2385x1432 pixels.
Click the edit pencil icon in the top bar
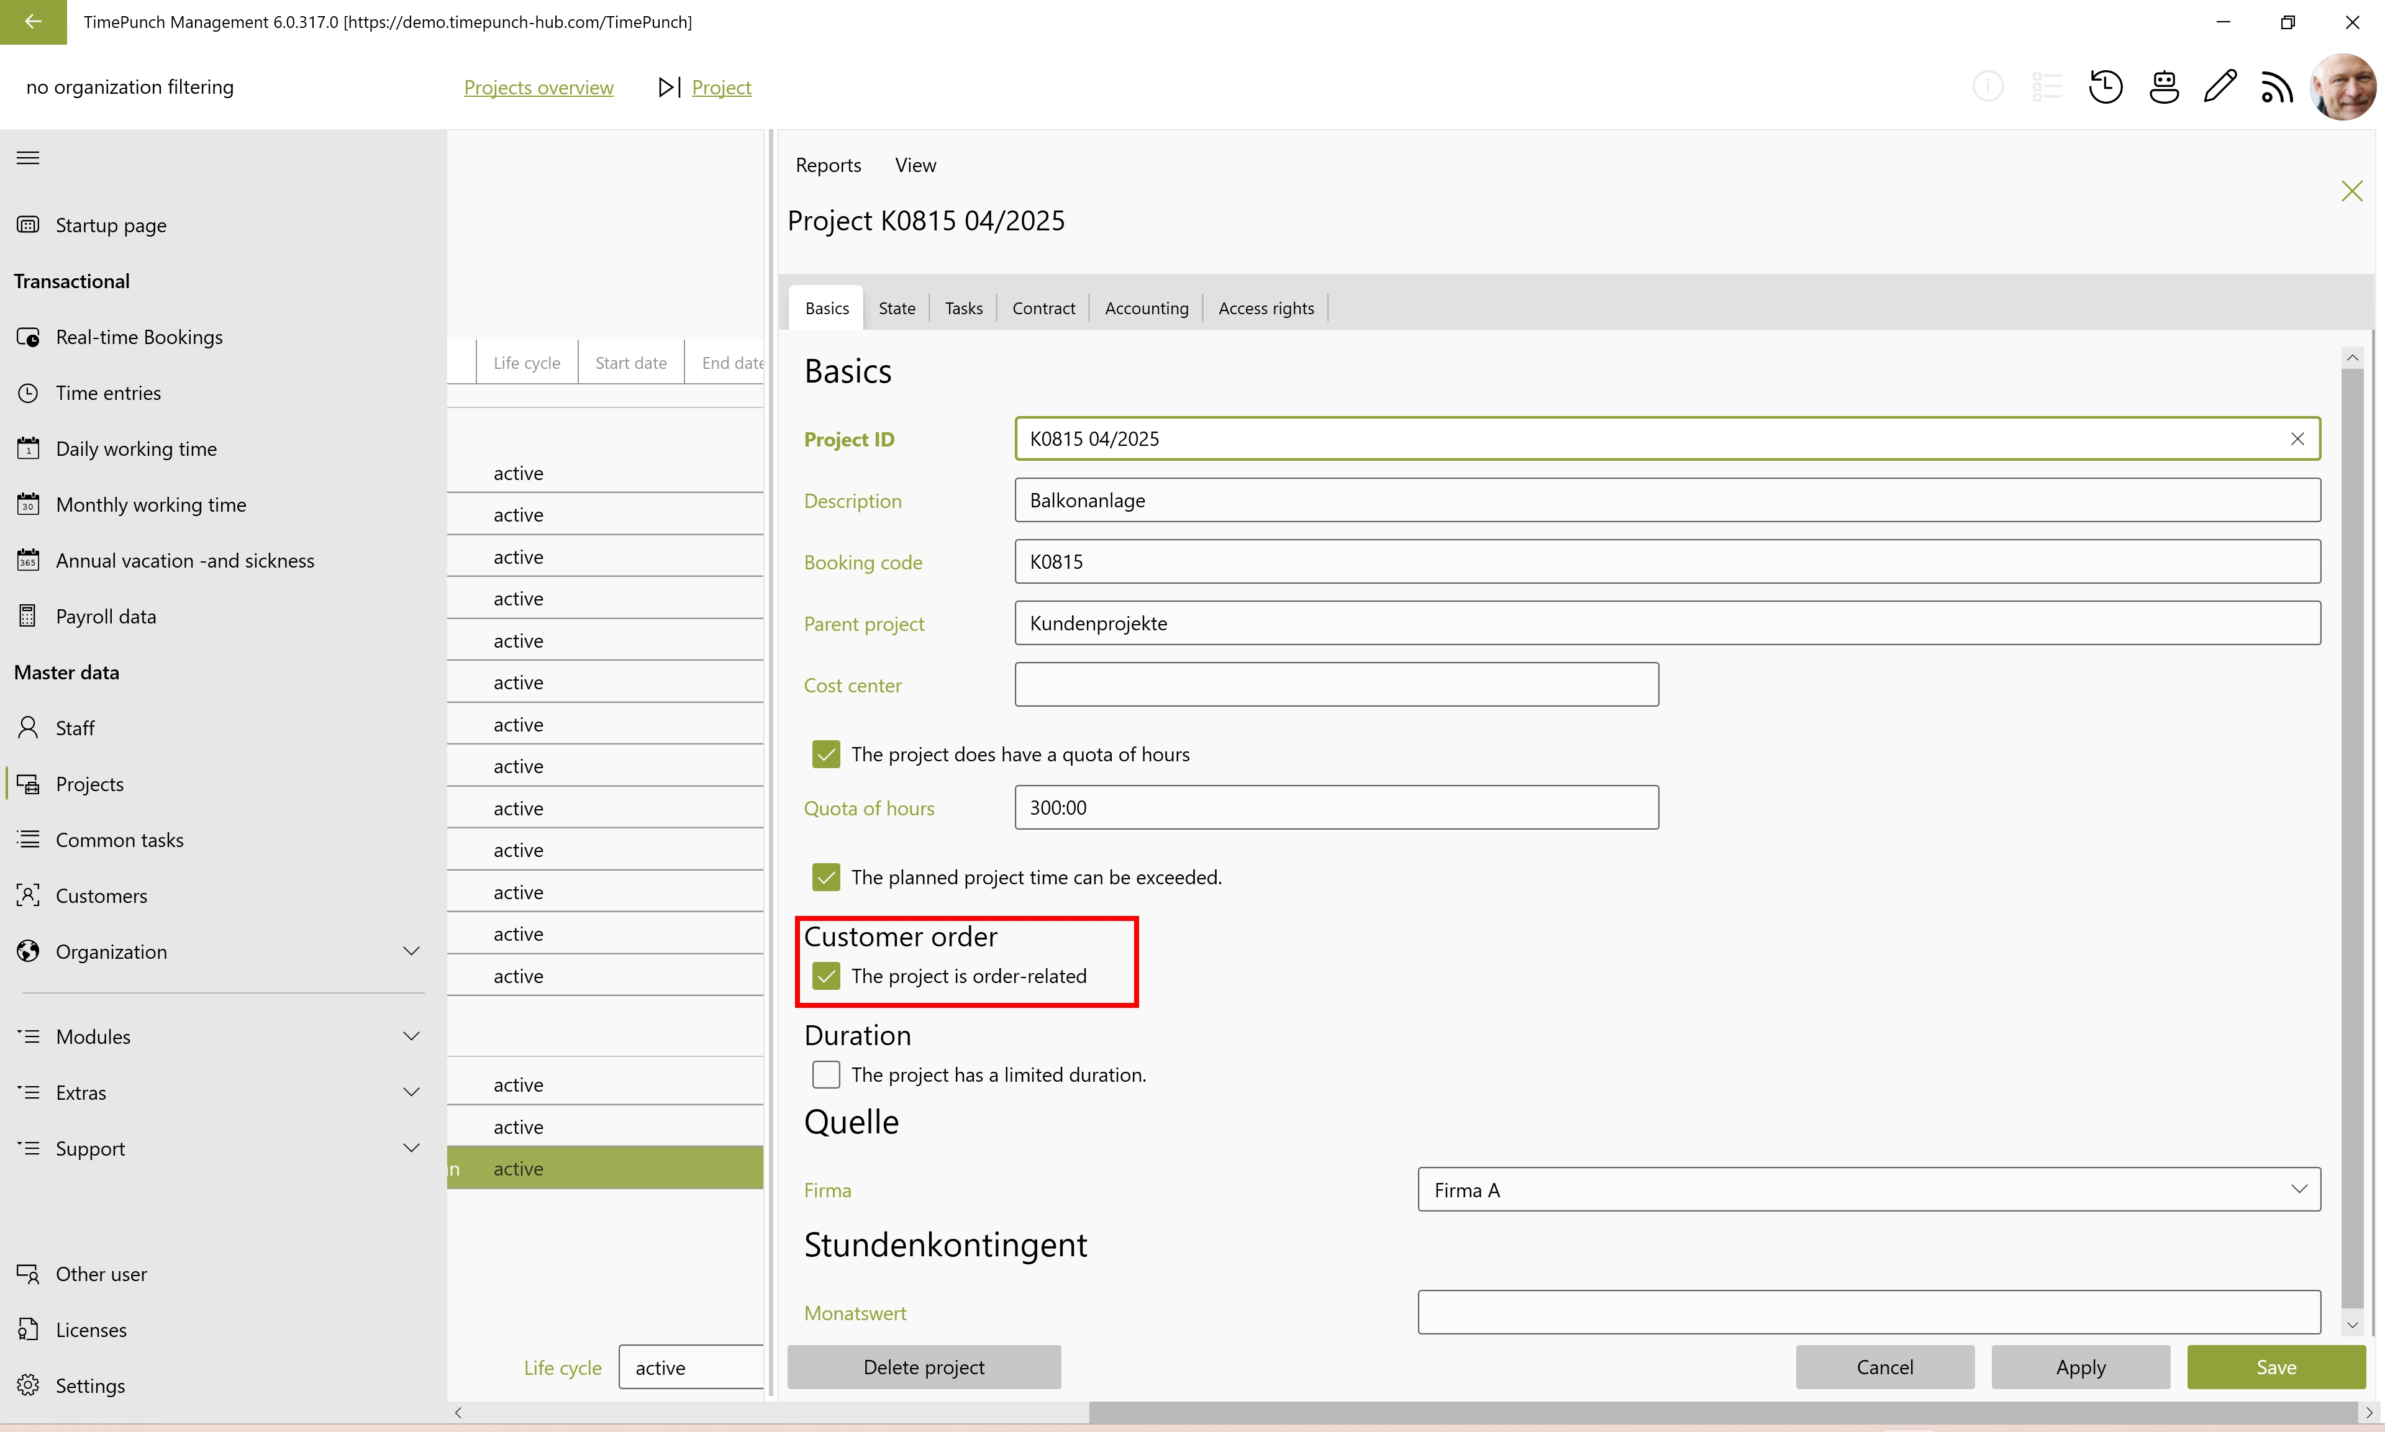pos(2221,86)
